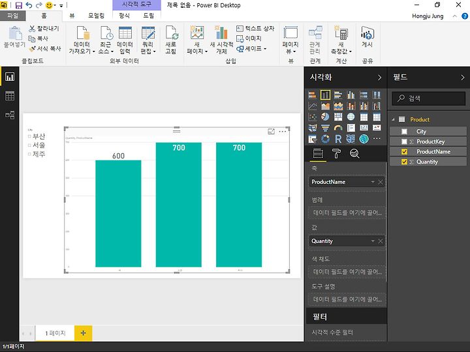Collapse the 필드 pane chevron
Screen dimensions: 470x352
coord(463,78)
